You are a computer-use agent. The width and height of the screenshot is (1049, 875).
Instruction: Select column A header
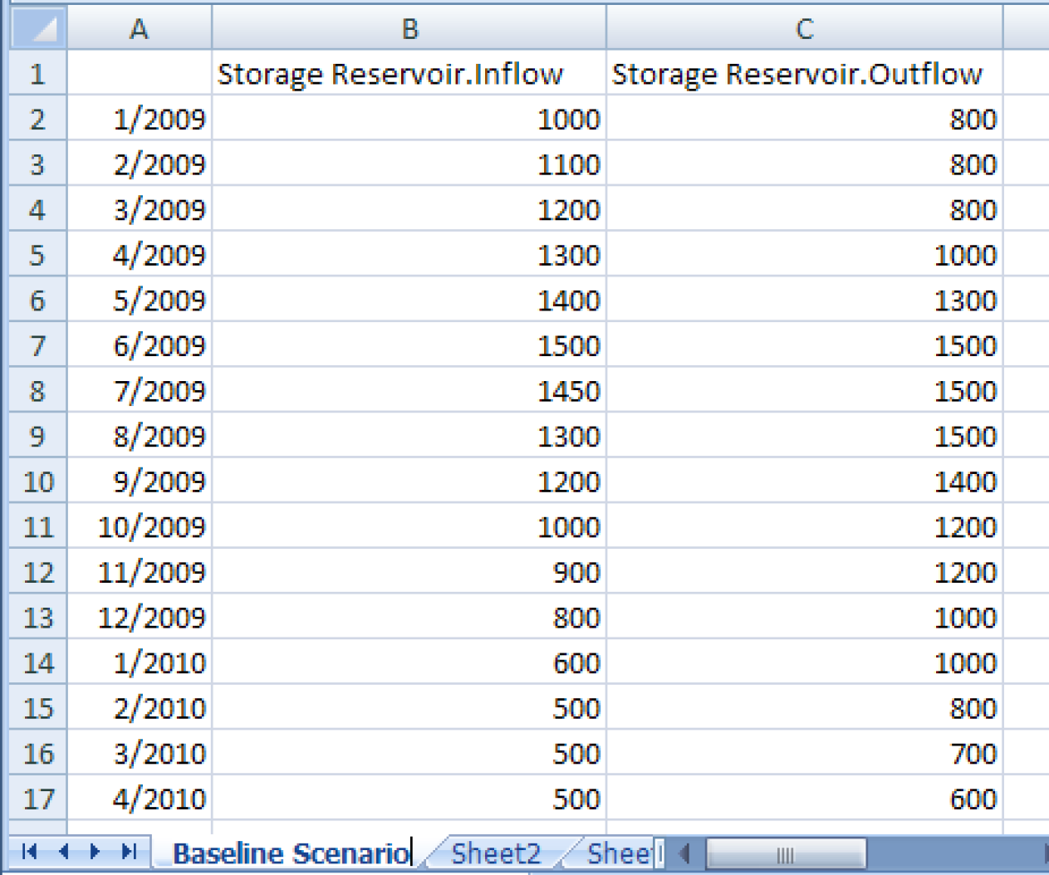coord(139,29)
